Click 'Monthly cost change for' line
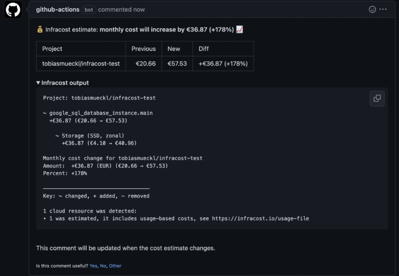Screen dimensions: 399x276 123,158
